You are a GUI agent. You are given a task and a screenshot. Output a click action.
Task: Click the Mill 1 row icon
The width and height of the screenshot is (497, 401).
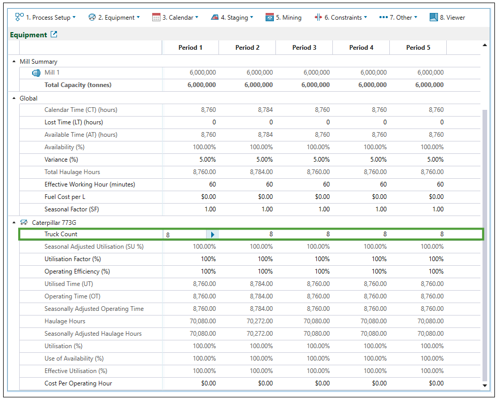pos(36,73)
